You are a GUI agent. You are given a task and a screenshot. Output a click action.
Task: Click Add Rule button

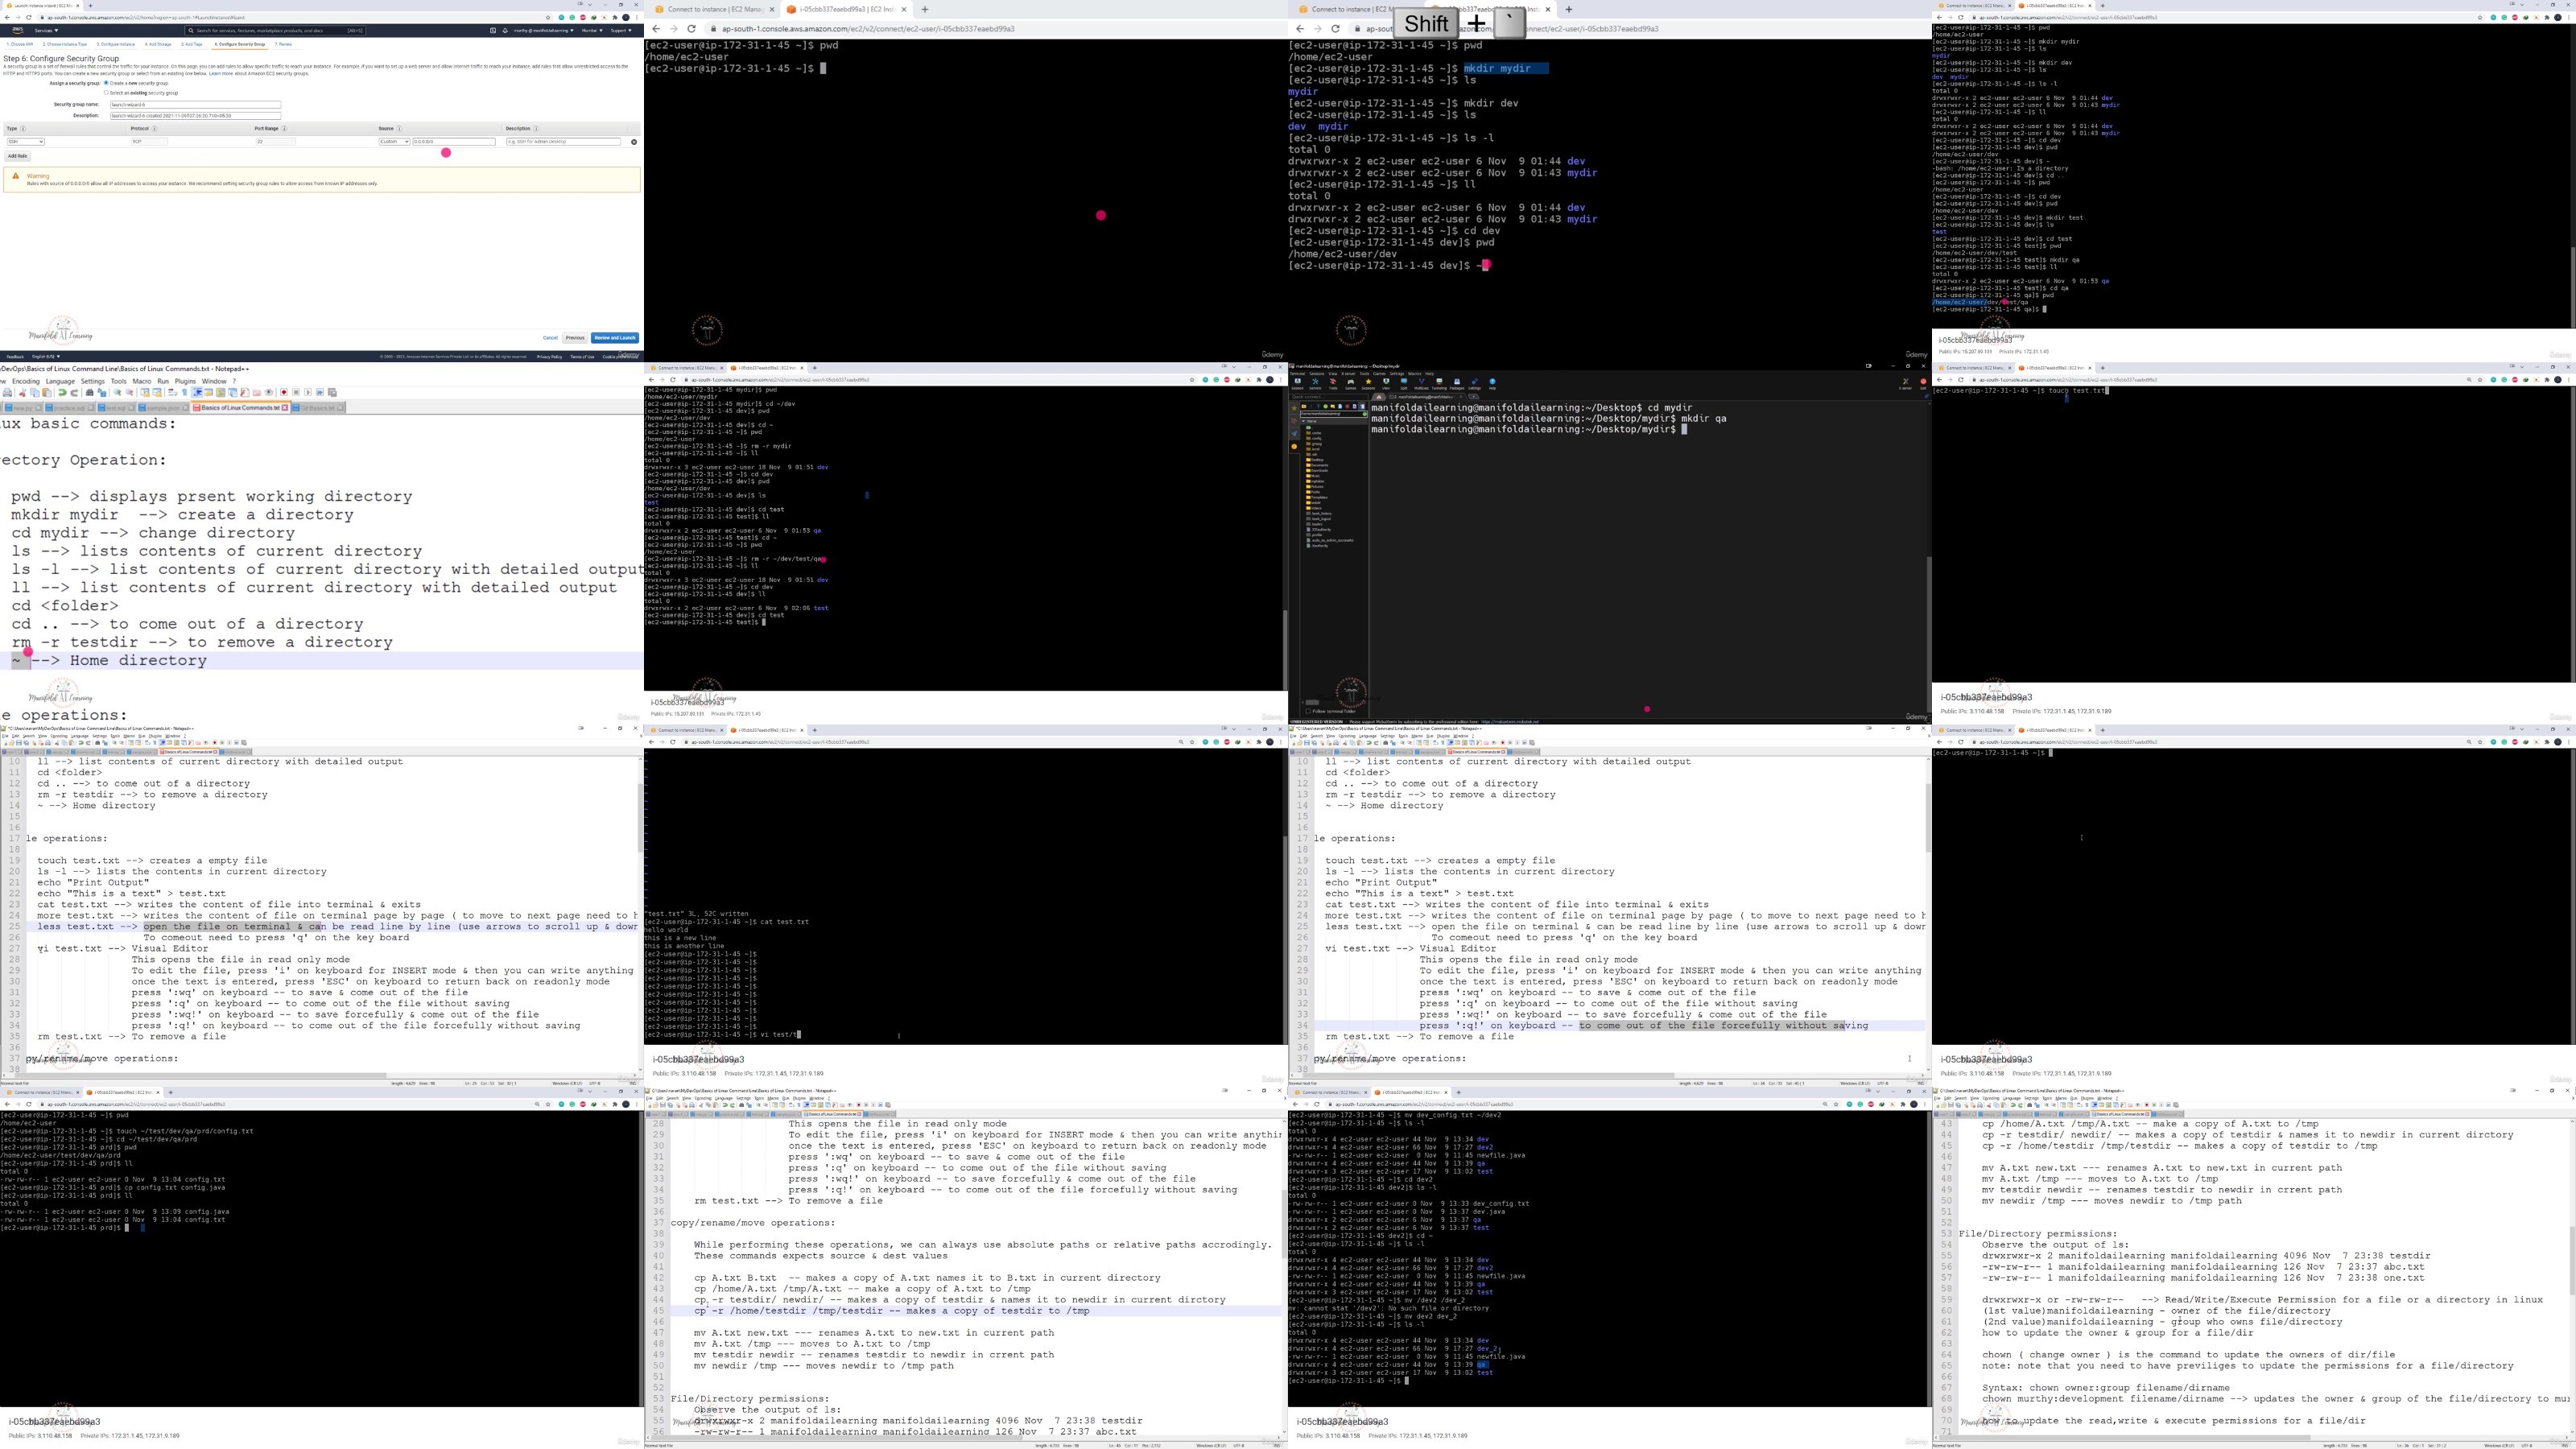[x=17, y=156]
